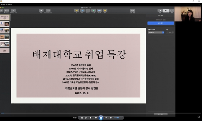Click the slide title 배재대학교 취업 특강
This screenshot has height=121, width=202.
point(79,55)
